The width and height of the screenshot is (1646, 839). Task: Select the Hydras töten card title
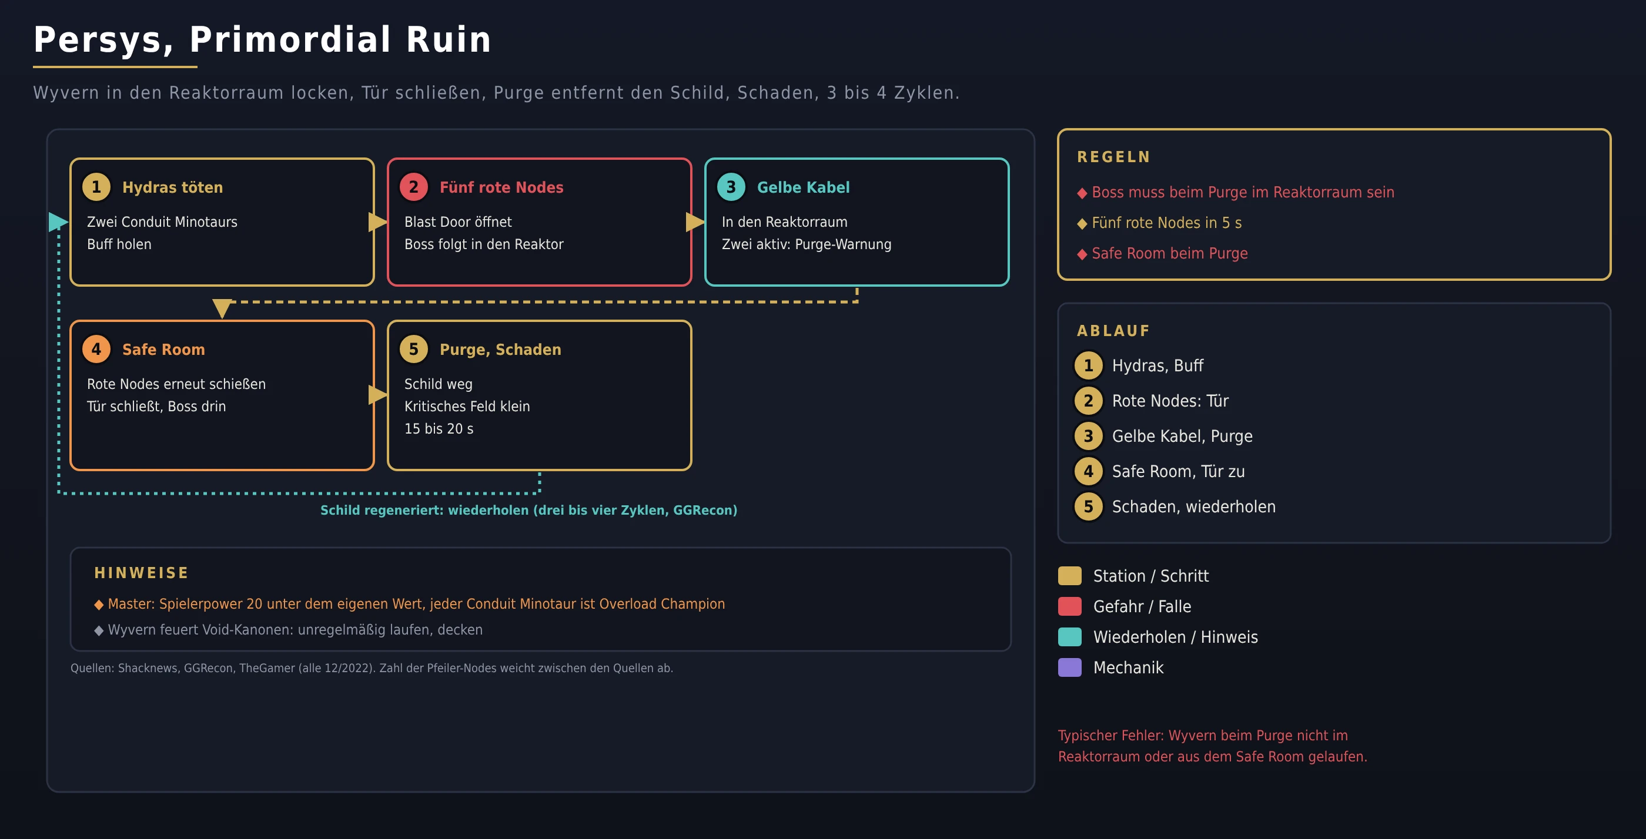point(172,187)
